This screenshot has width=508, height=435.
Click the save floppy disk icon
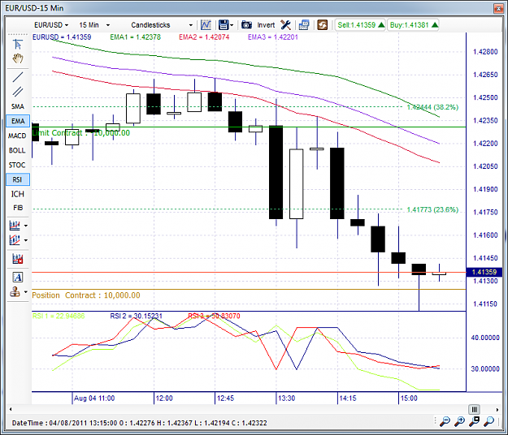point(224,25)
